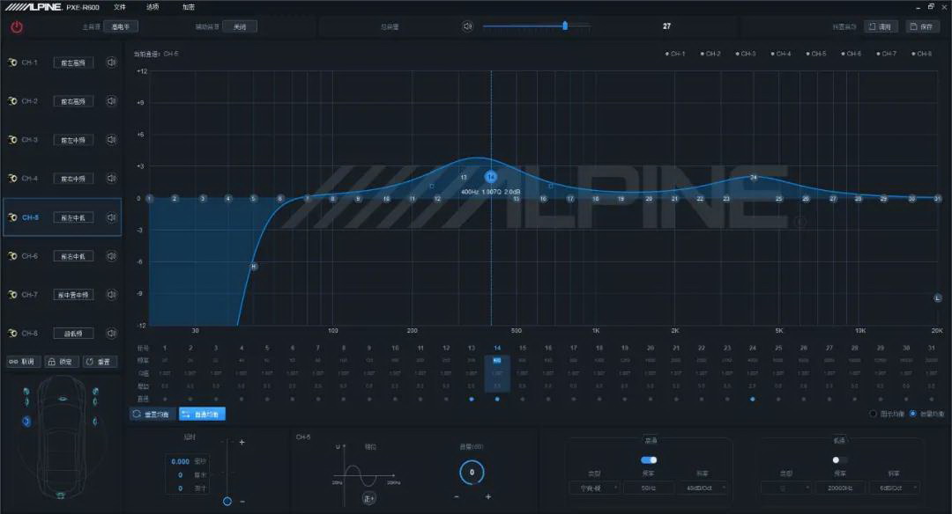The height and width of the screenshot is (514, 952).
Task: Select the highlighted left door speaker on car diagram
Action: click(26, 421)
